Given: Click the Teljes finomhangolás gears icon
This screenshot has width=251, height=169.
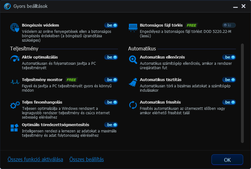Looking at the screenshot, I should coord(15,105).
